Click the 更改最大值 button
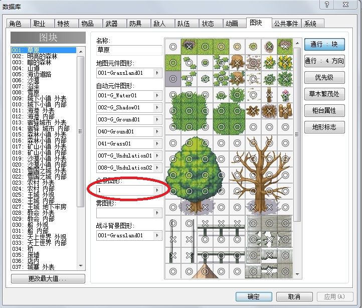The image size is (362, 308). [48, 279]
